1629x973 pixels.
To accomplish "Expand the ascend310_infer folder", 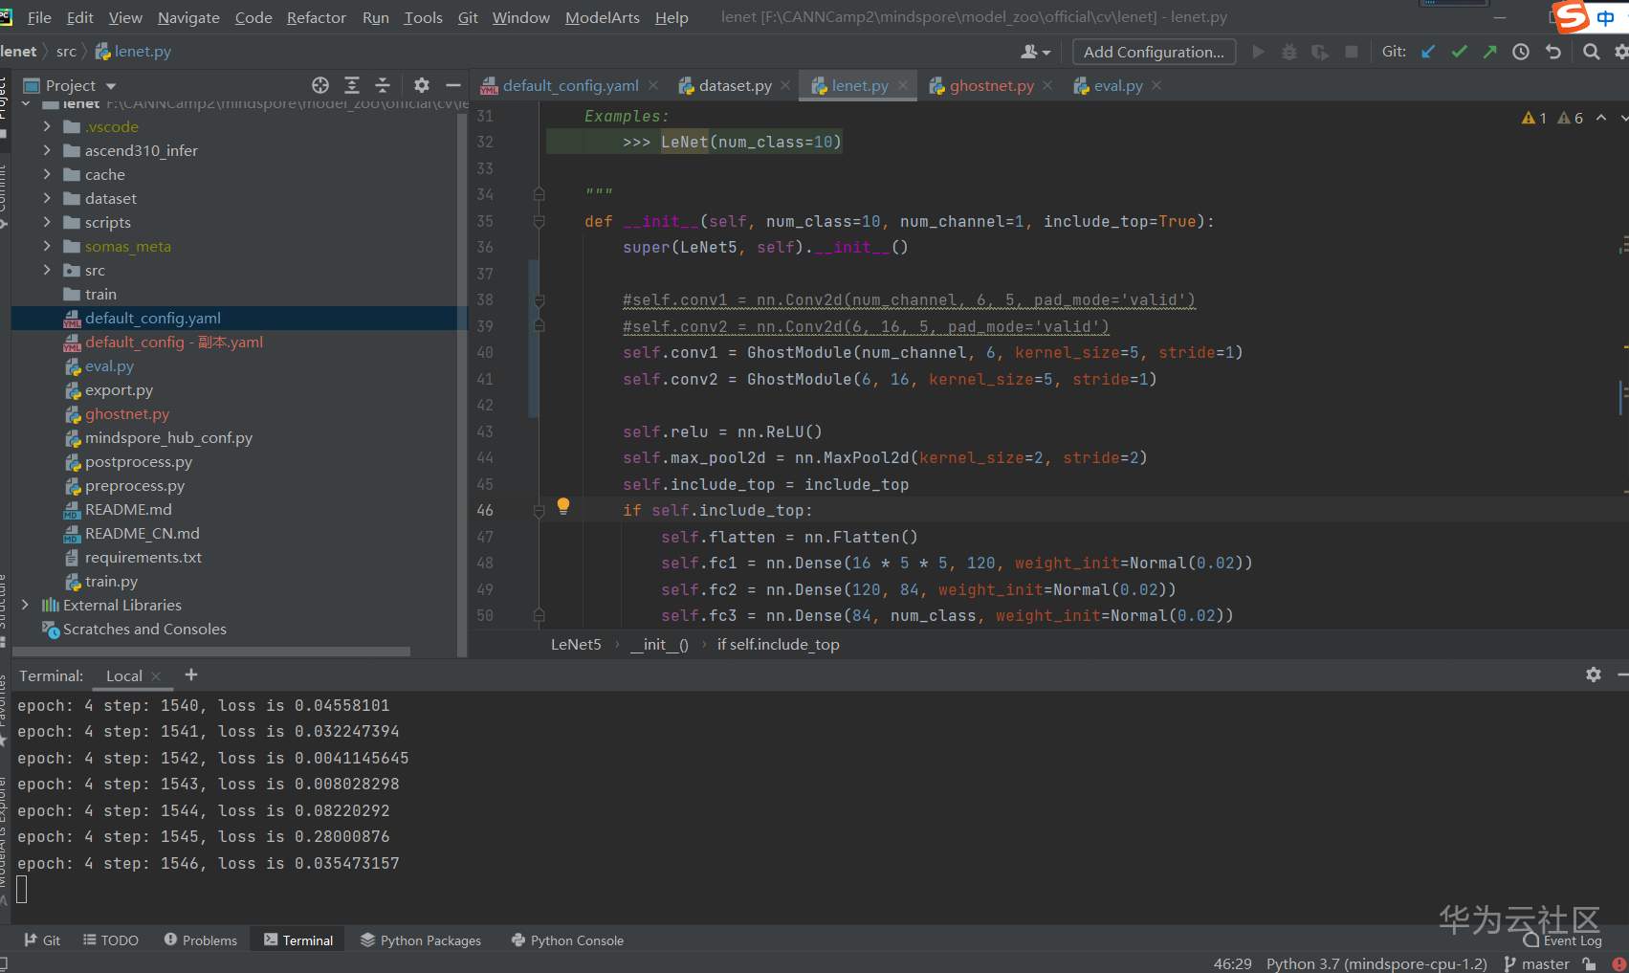I will tap(47, 150).
